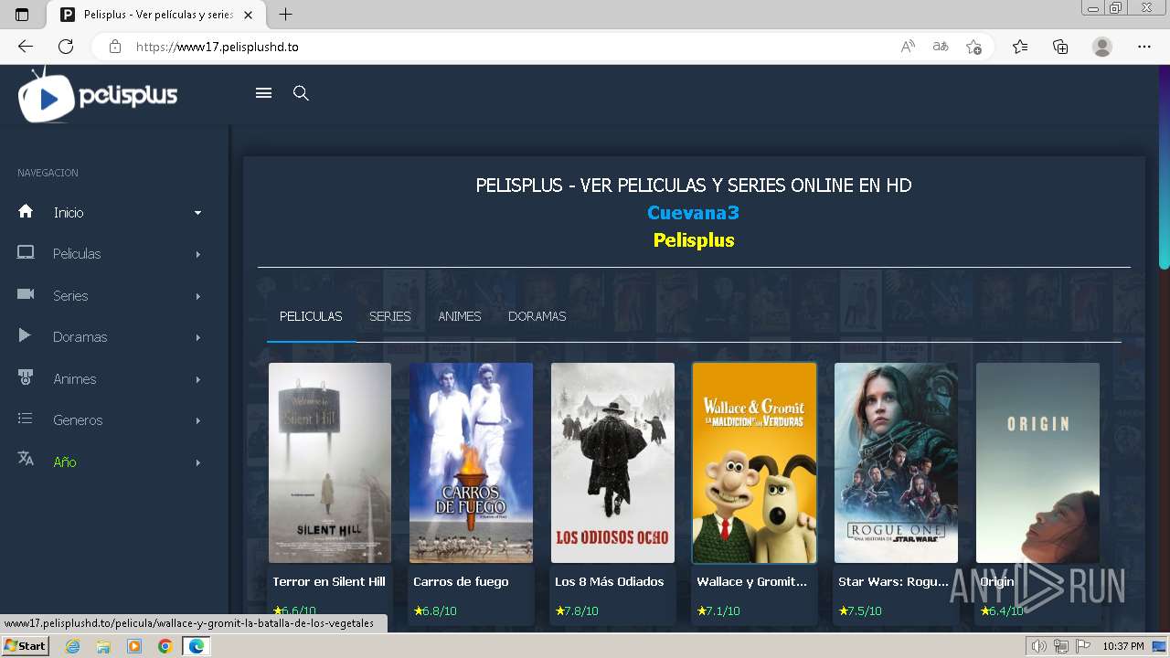Click the Pelisplus logo
1170x658 pixels.
point(98,95)
